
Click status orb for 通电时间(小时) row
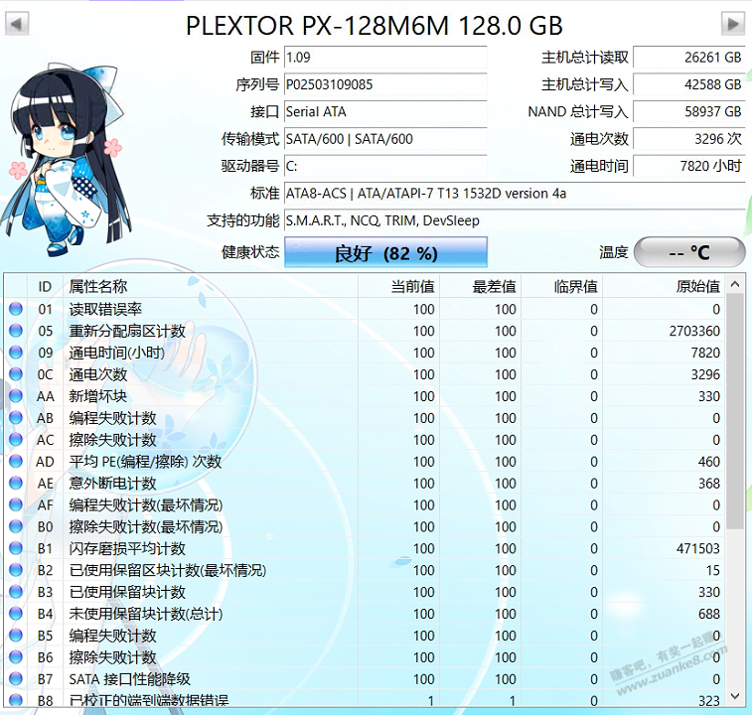point(16,352)
